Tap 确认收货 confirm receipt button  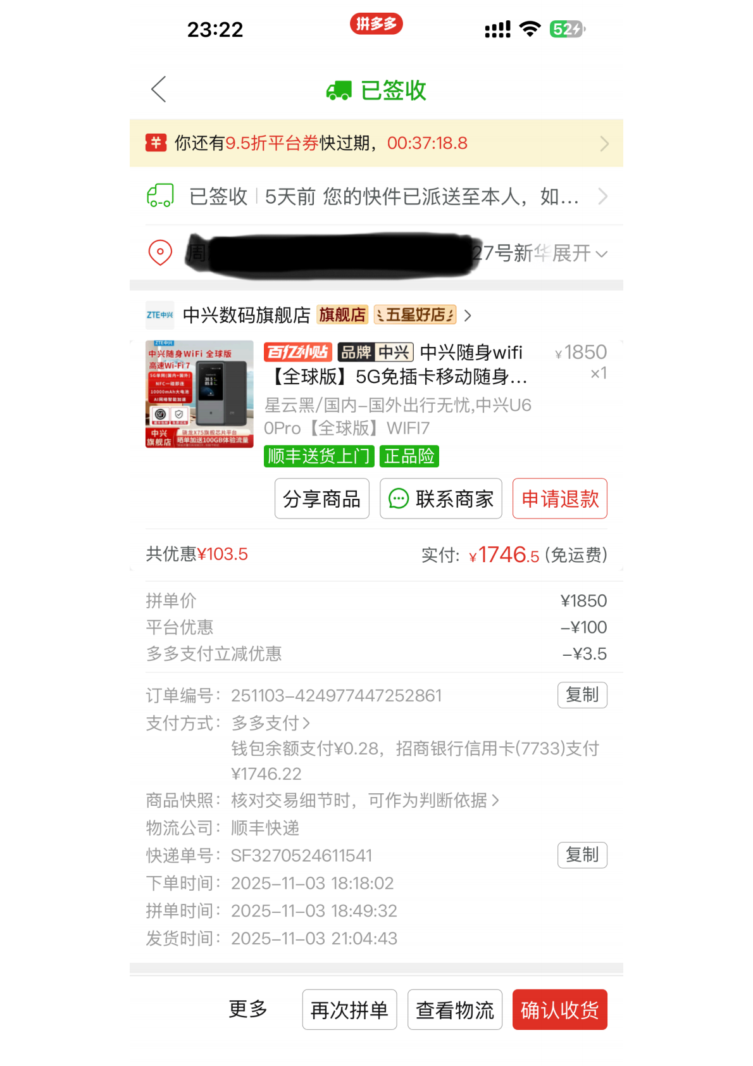coord(560,1010)
